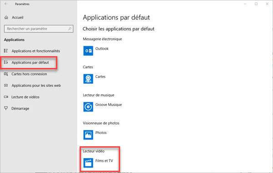The height and width of the screenshot is (173, 273).
Task: Click the Films et TV clapperboard icon
Action: click(x=88, y=163)
